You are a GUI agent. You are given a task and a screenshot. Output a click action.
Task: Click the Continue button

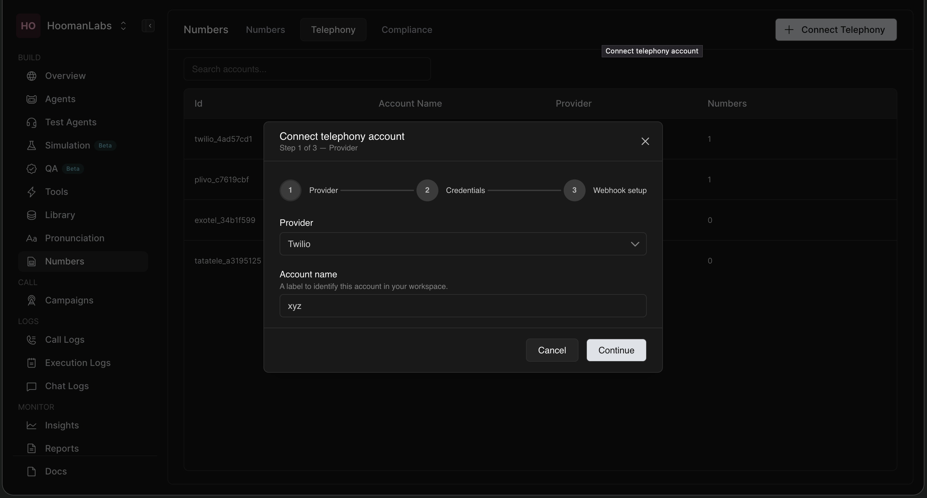pos(616,350)
